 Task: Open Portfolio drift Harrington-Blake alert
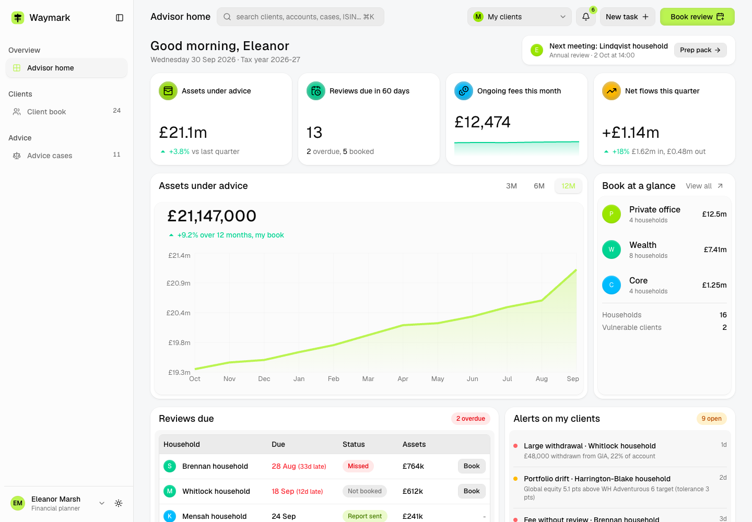(x=620, y=488)
